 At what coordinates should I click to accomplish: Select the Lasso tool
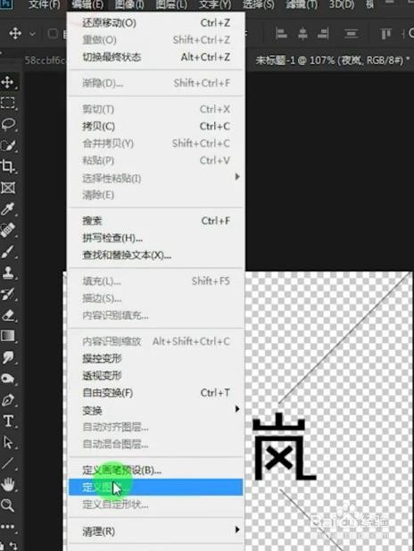8,124
